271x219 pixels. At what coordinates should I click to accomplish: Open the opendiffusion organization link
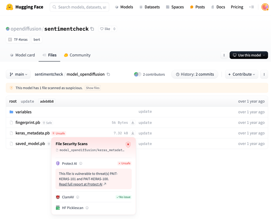click(26, 29)
